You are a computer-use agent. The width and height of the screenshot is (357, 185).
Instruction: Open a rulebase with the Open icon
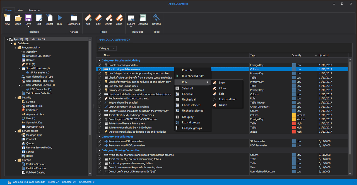[18, 18]
